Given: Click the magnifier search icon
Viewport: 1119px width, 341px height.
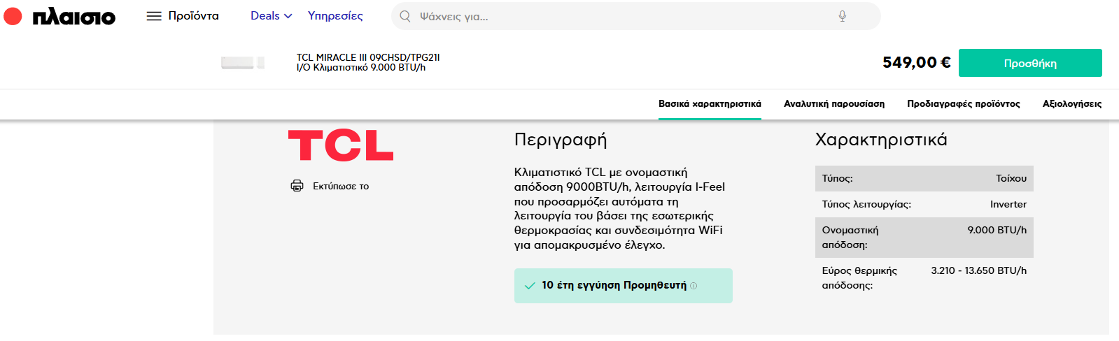Looking at the screenshot, I should pos(404,16).
